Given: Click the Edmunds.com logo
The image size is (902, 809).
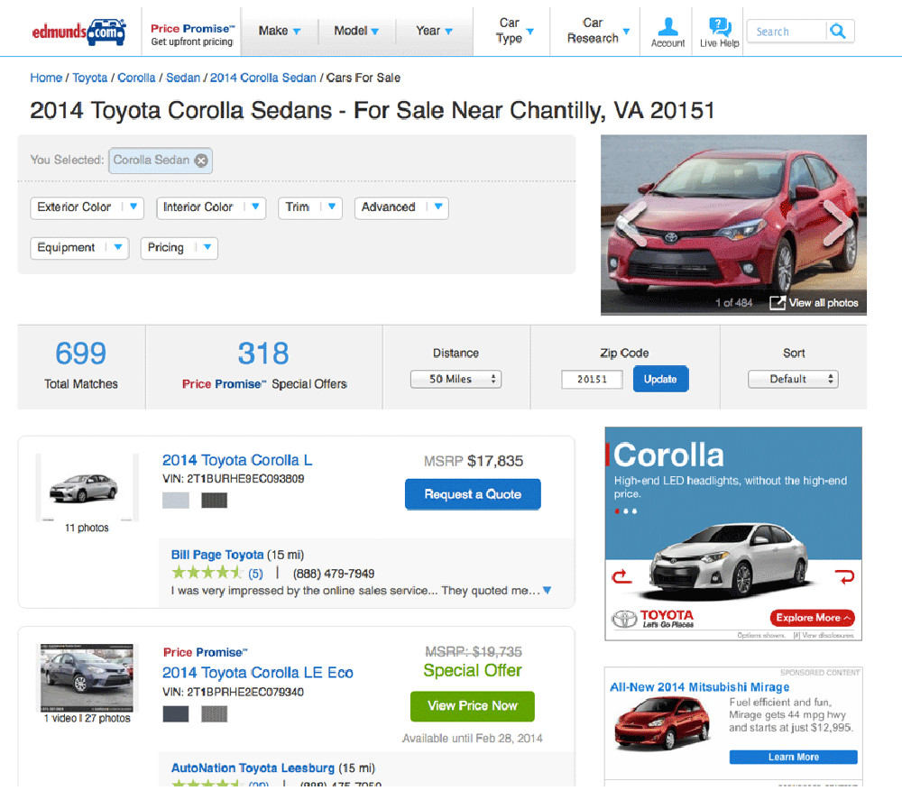Looking at the screenshot, I should (x=78, y=32).
